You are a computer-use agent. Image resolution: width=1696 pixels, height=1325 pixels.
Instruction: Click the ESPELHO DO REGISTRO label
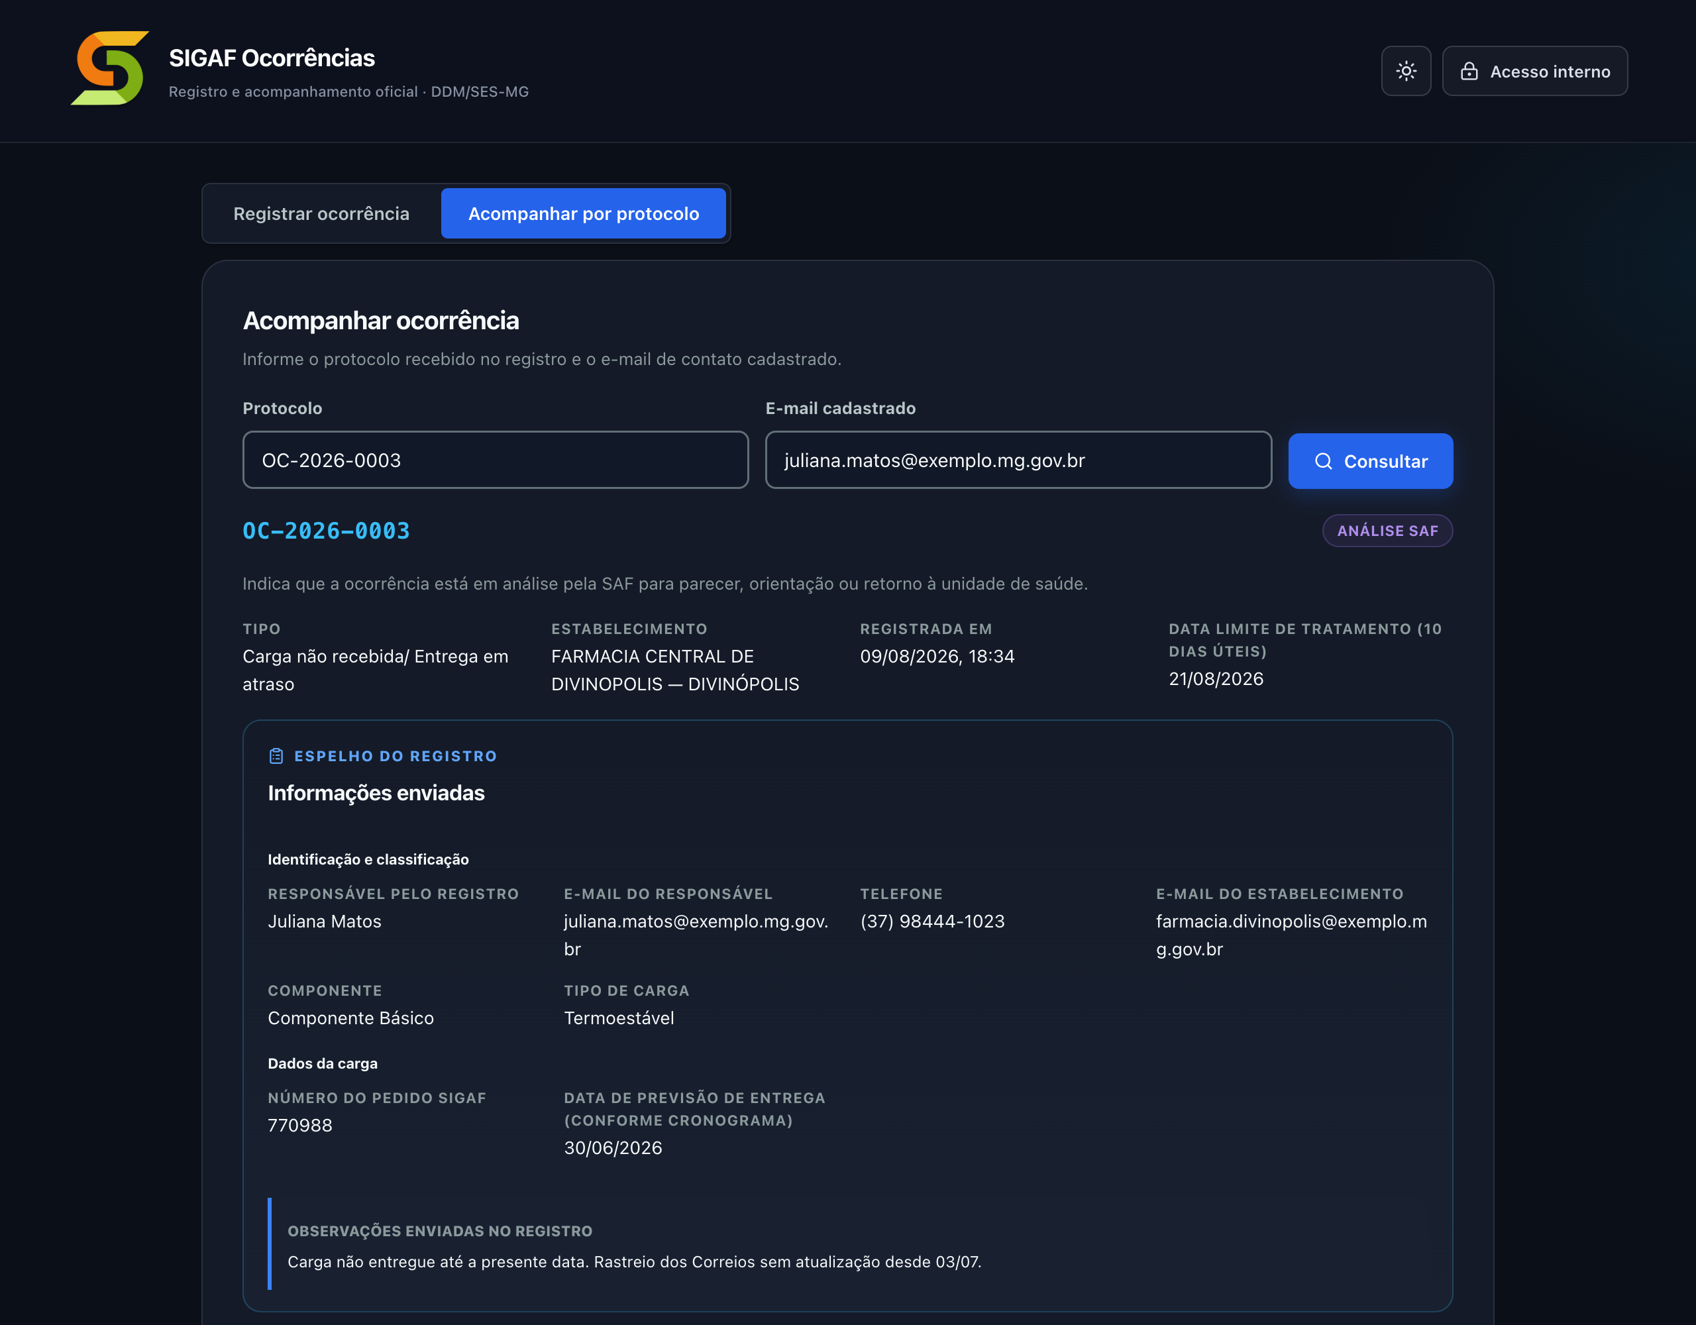[396, 756]
